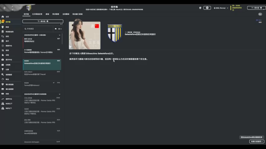Collapse the August 14, 2022 message group
Viewport: 266px width, 149px height.
[x=60, y=94]
